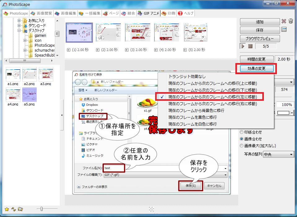Select the 画像合わせ radio button
The image size is (297, 217).
click(242, 139)
